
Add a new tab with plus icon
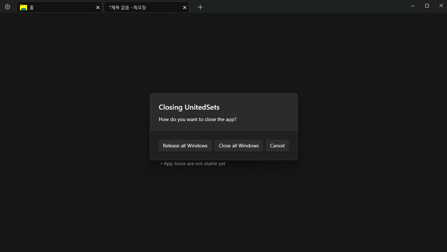tap(200, 7)
